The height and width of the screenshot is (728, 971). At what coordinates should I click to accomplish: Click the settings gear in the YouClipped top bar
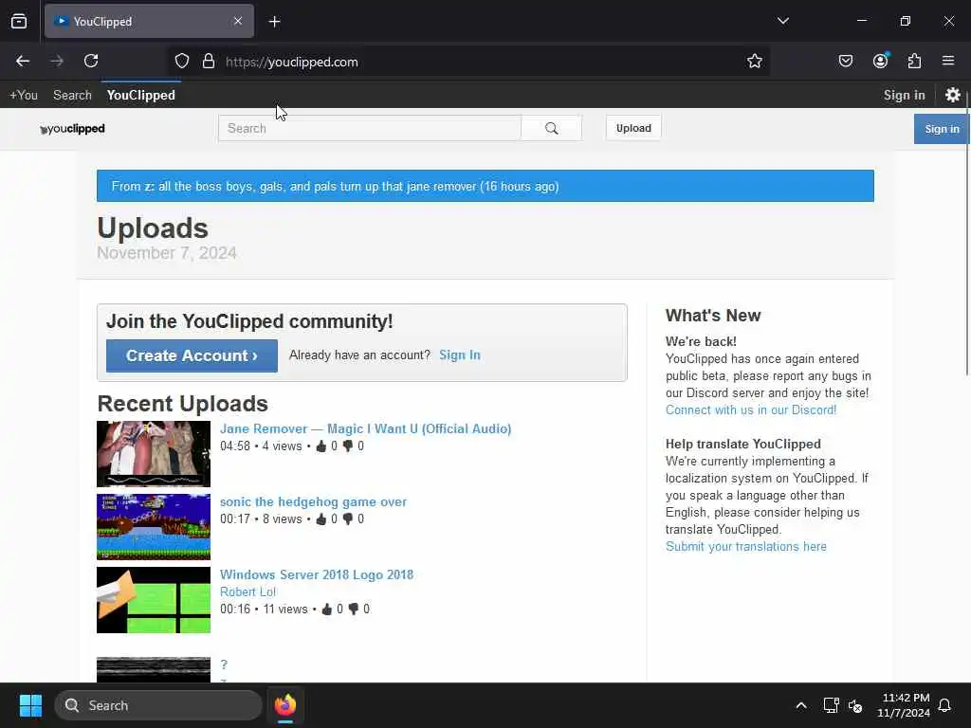(x=952, y=95)
